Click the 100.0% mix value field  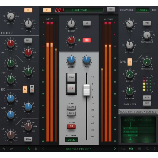[143, 10]
